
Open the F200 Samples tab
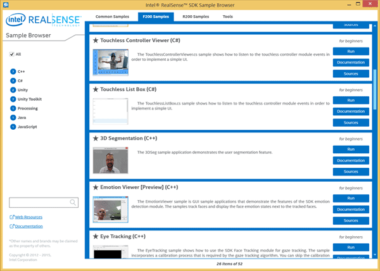coord(156,16)
